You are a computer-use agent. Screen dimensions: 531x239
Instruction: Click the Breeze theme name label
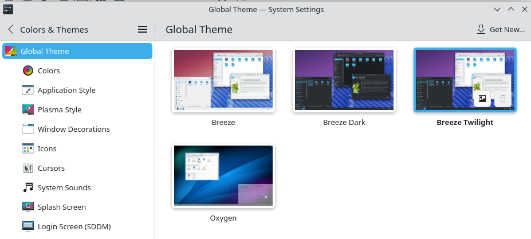(223, 123)
